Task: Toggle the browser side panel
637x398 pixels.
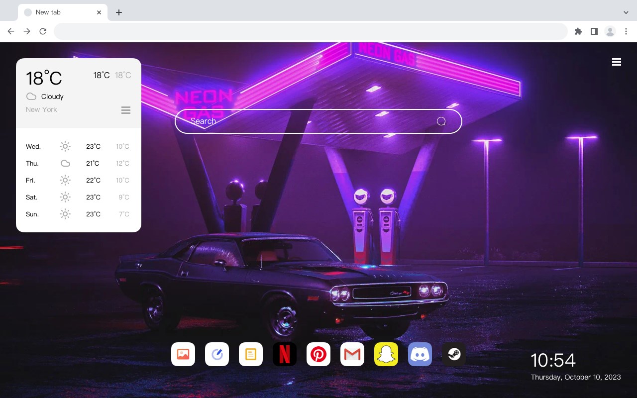Action: pyautogui.click(x=594, y=31)
